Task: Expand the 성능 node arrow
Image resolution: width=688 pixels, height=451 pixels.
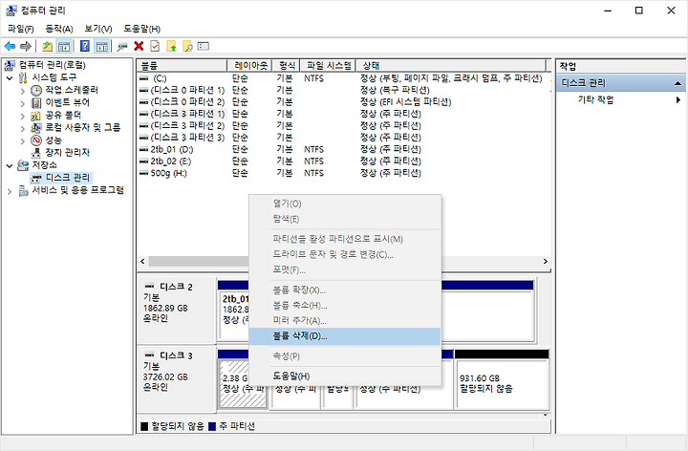Action: point(22,140)
